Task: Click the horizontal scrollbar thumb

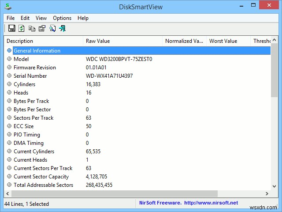Action: [115, 193]
